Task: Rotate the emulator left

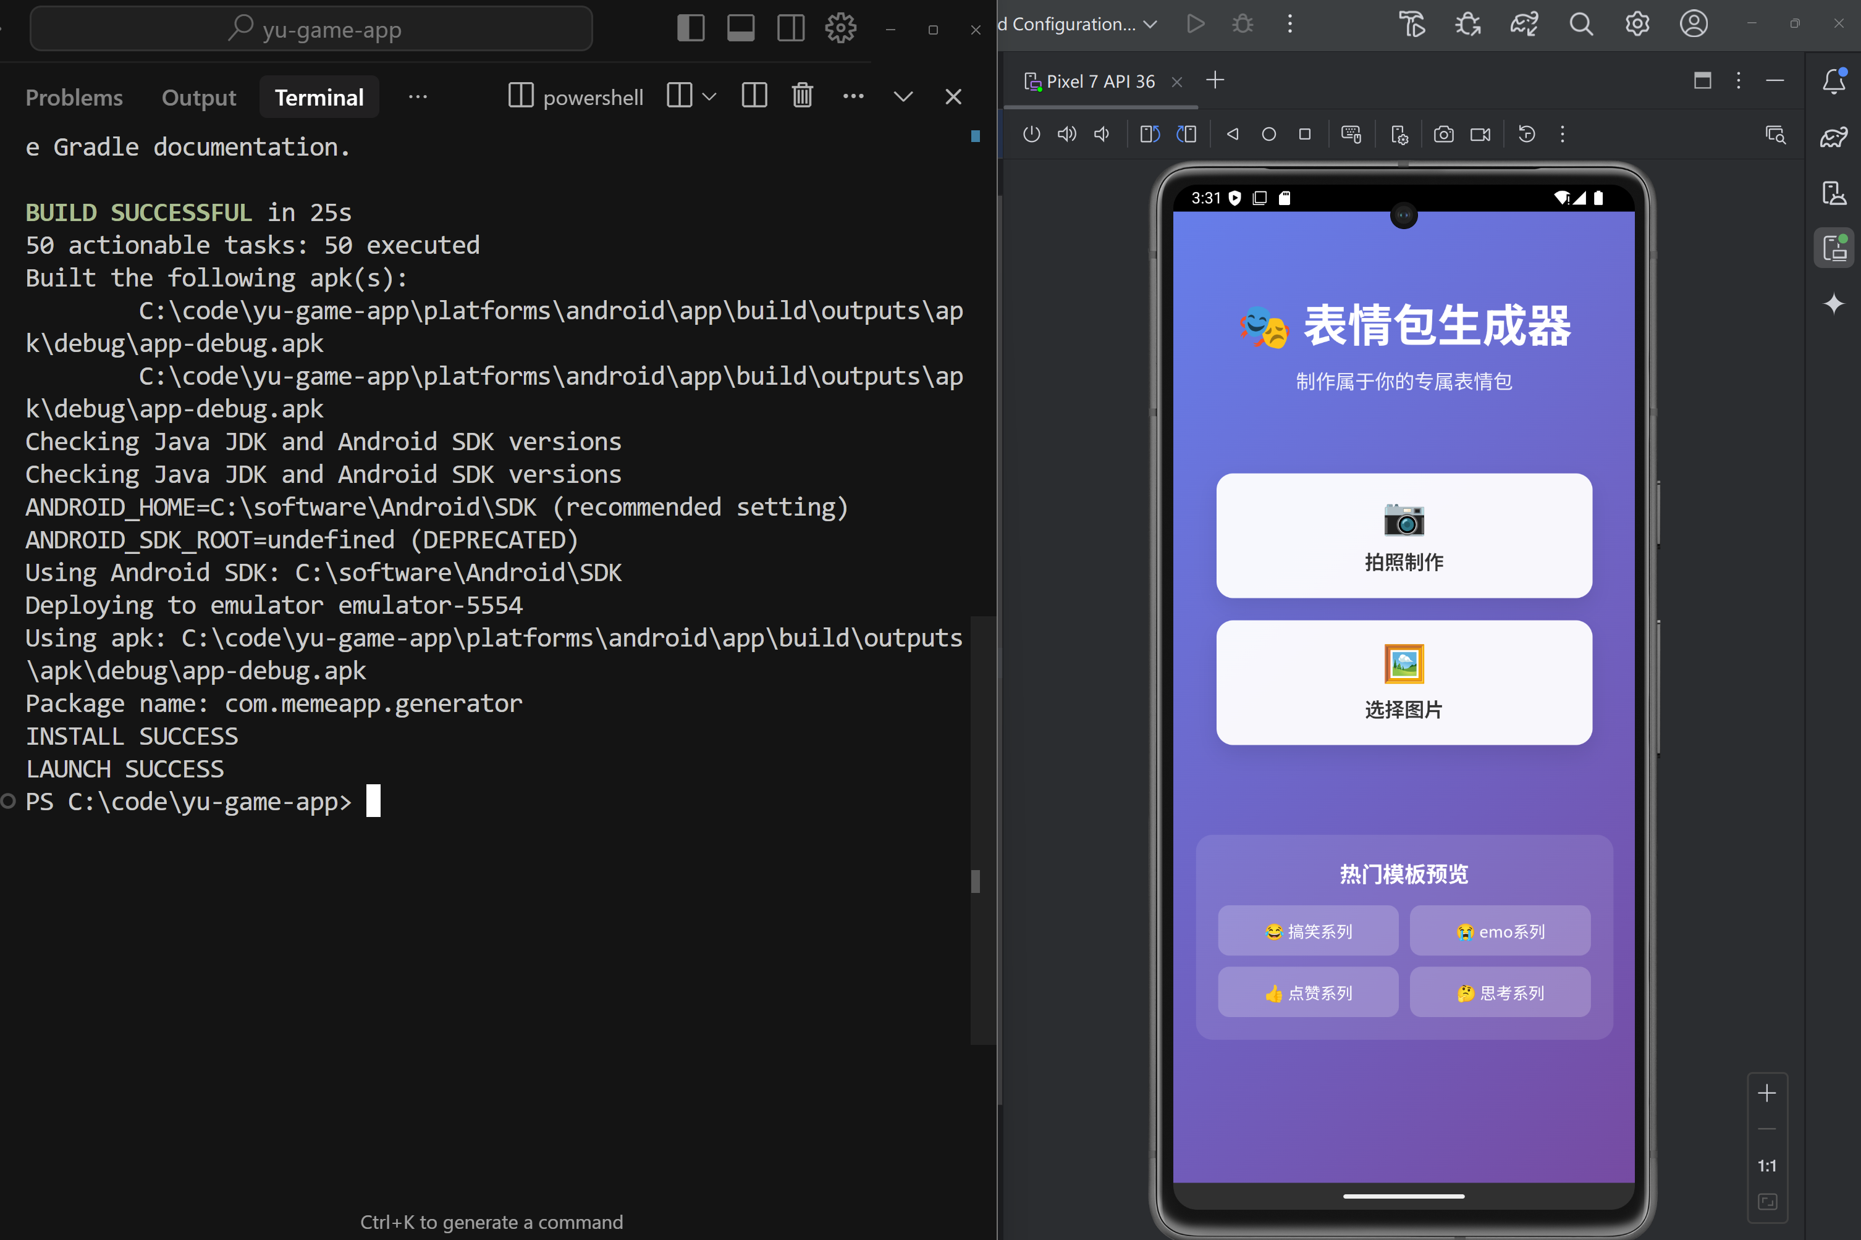Action: 1150,135
